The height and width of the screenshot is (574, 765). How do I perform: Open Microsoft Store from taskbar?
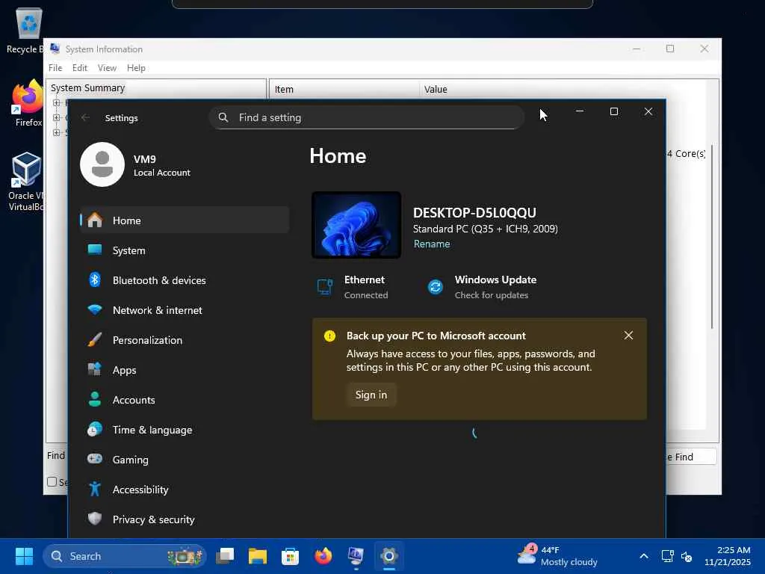(x=291, y=556)
